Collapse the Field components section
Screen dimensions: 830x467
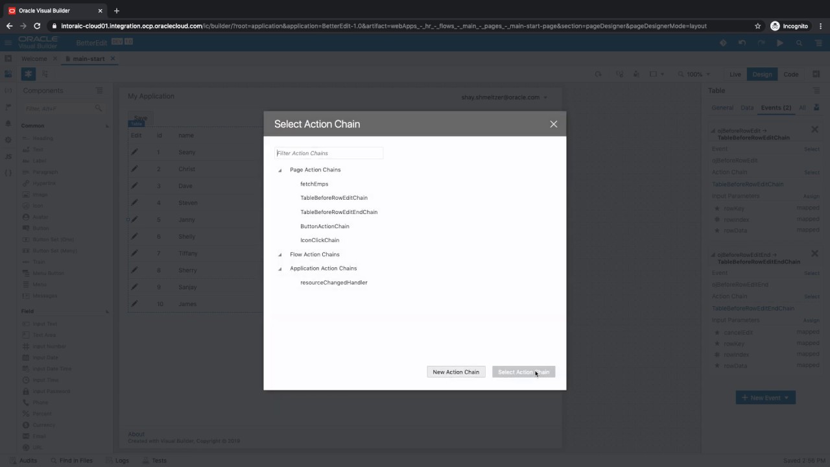click(x=107, y=311)
